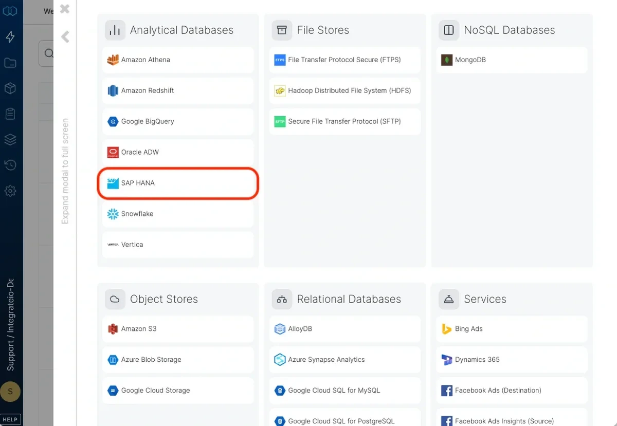The width and height of the screenshot is (617, 426).
Task: Open the clipboard sidebar icon
Action: tap(10, 114)
